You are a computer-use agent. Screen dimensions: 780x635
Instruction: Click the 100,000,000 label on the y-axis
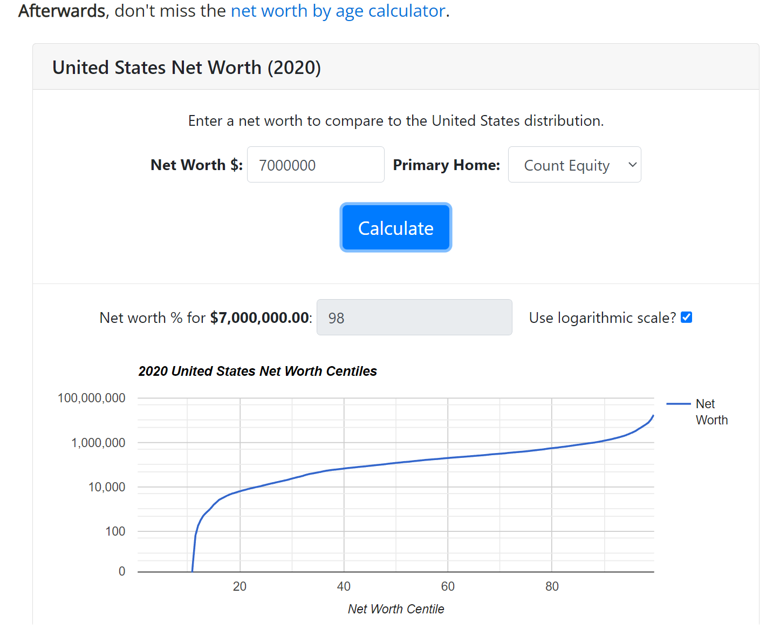[91, 398]
